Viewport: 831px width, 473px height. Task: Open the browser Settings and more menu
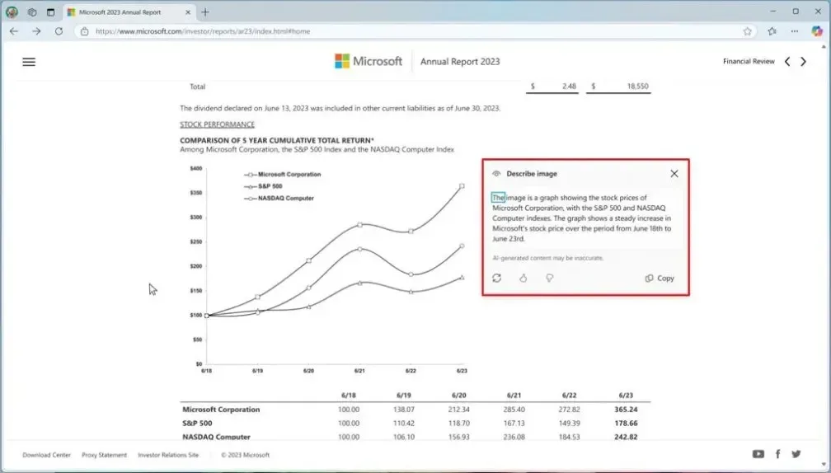click(x=795, y=31)
